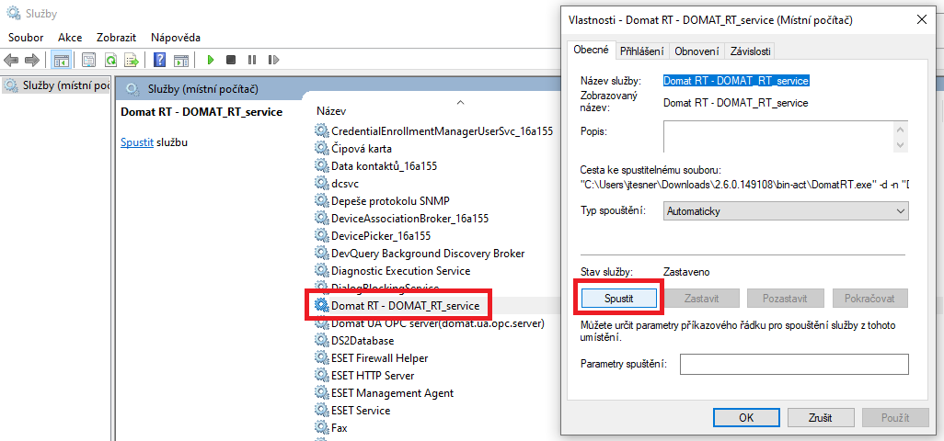Click the gear icon in the pane header Služby (místní počítač)
The height and width of the screenshot is (441, 944).
[132, 89]
